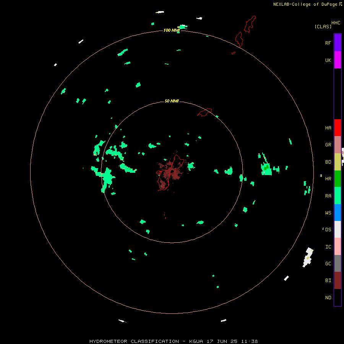
Task: Click the red HA color swatch
Action: click(338, 128)
